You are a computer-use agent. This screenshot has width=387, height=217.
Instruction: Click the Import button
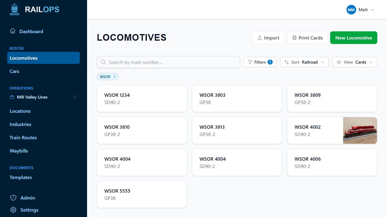click(x=268, y=38)
